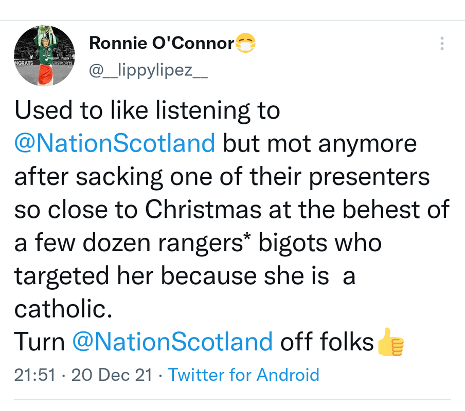Viewport: 465px width, 411px height.
Task: Click the @__lippylipez__ handle
Action: coord(148,70)
